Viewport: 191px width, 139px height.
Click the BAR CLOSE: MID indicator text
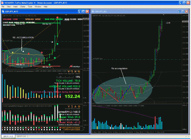[x=74, y=19]
